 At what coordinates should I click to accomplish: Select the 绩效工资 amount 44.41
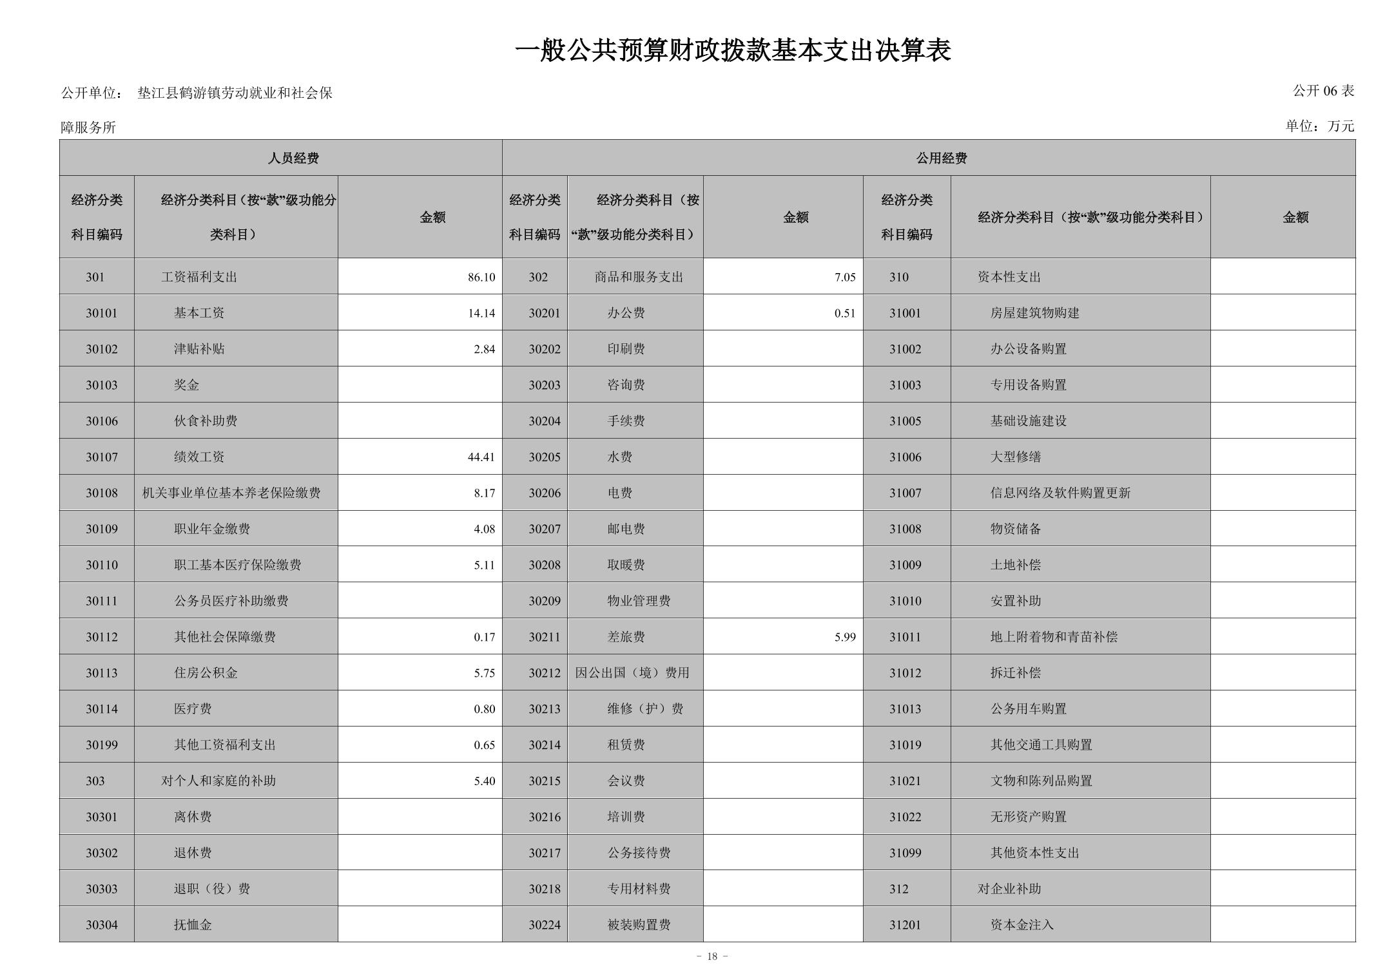(x=481, y=457)
